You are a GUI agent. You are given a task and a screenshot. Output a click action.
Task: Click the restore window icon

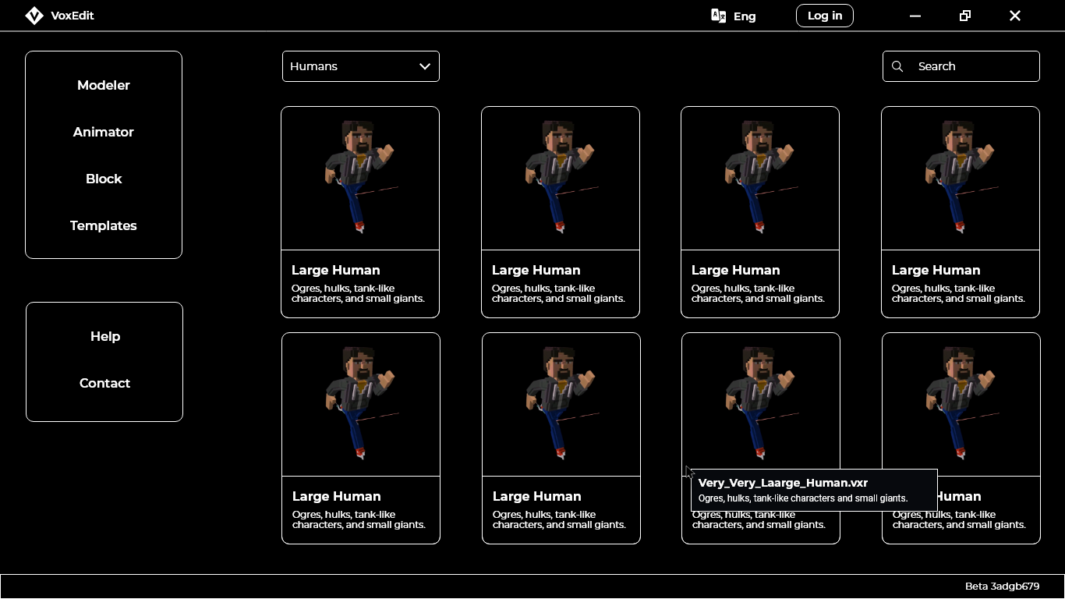(x=965, y=16)
